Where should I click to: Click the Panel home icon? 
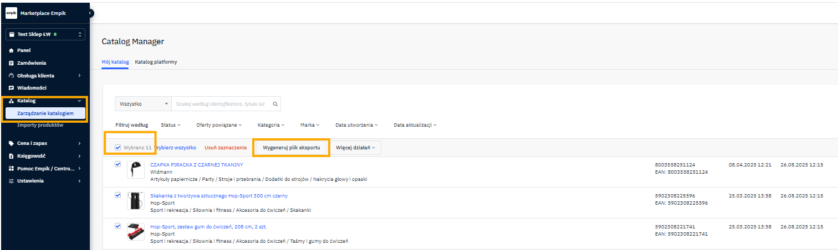pyautogui.click(x=11, y=50)
